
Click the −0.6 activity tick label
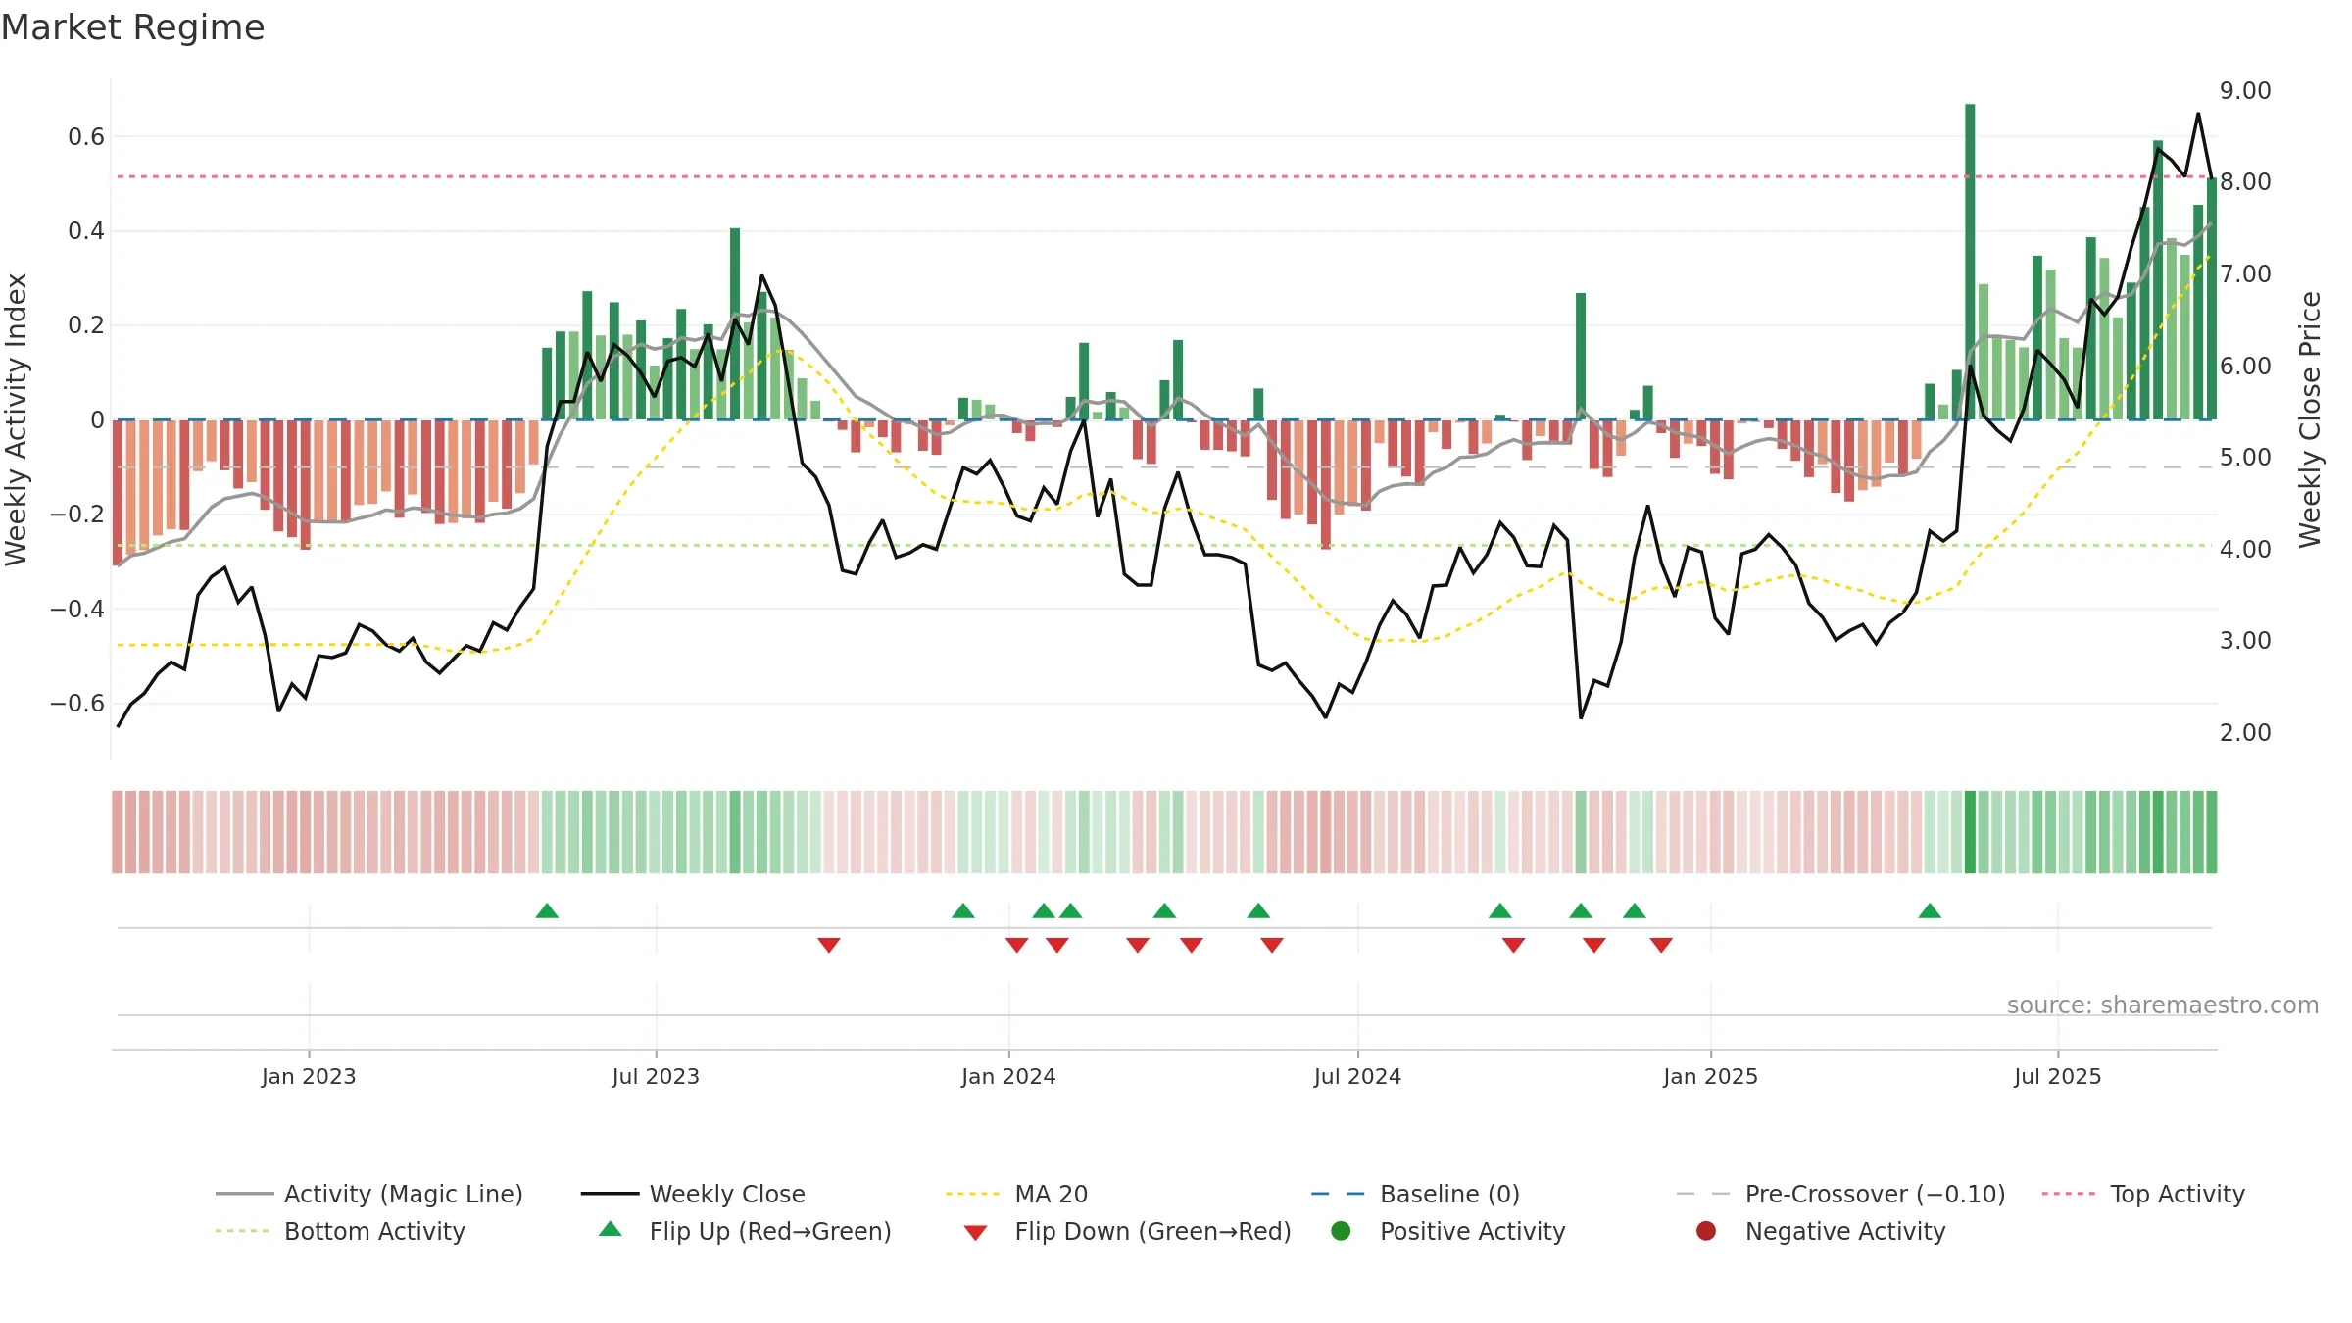(x=77, y=703)
